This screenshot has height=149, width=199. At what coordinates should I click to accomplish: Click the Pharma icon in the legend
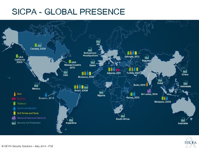click(x=14, y=99)
